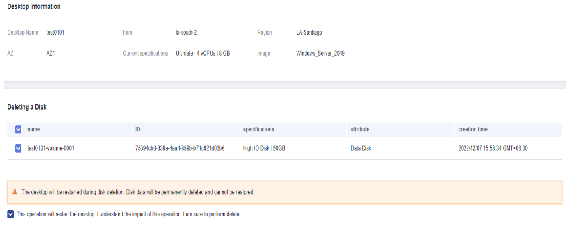Click the name column header

coord(33,129)
